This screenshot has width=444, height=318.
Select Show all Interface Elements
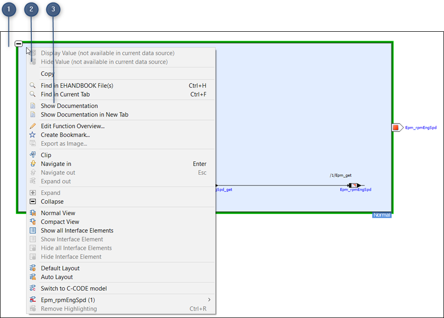coord(77,230)
